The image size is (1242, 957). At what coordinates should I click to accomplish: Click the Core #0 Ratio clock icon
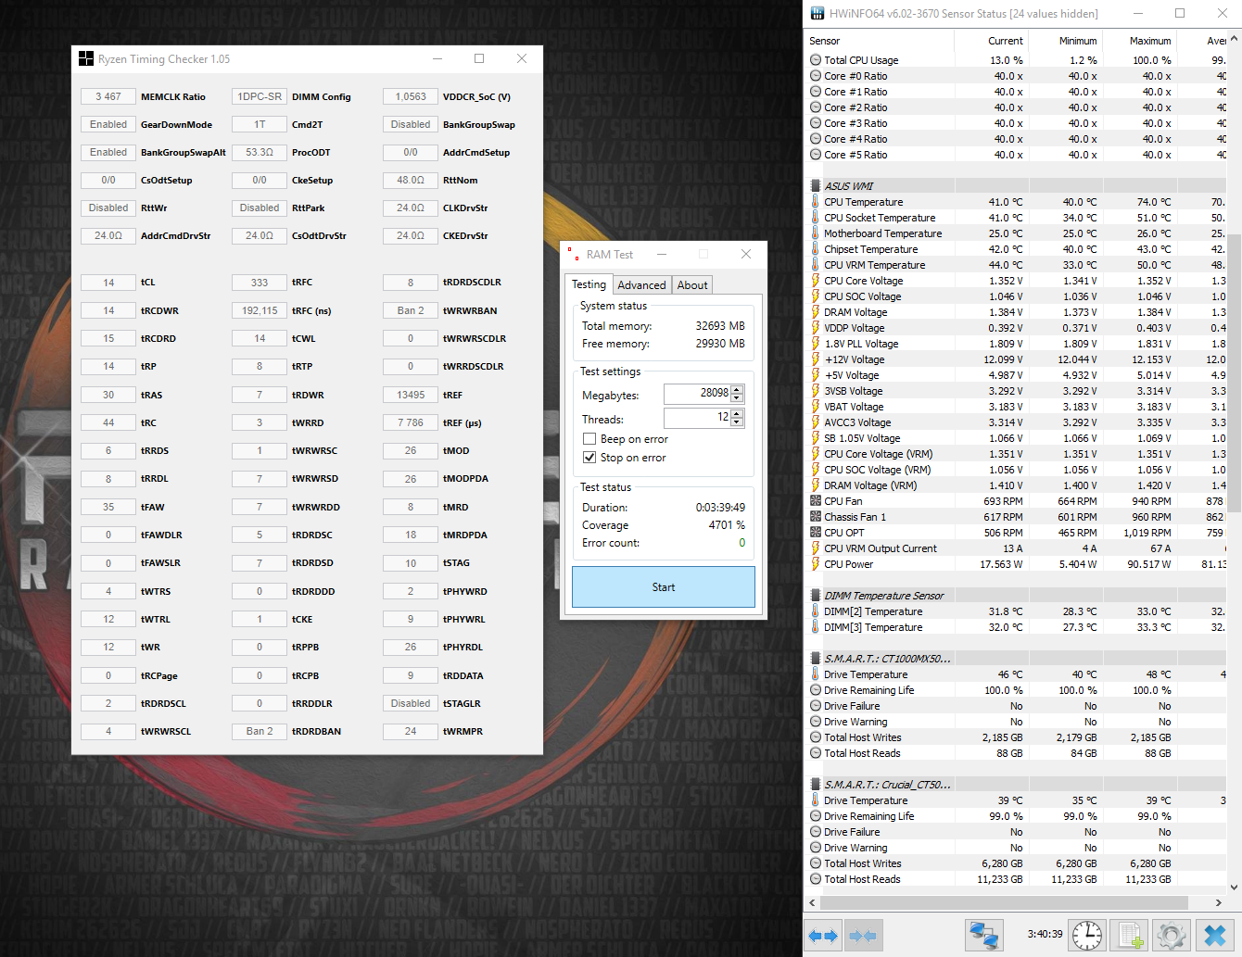[x=816, y=76]
